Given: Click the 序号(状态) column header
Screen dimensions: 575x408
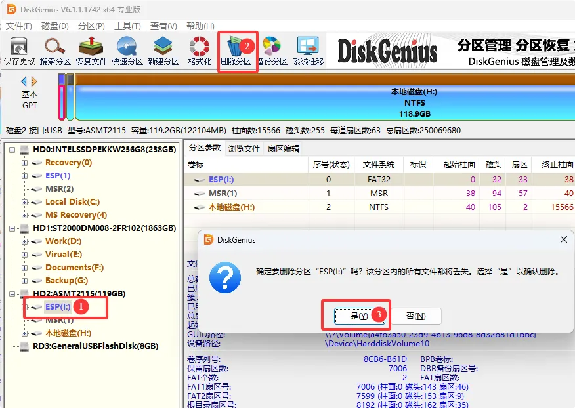Looking at the screenshot, I should [331, 165].
